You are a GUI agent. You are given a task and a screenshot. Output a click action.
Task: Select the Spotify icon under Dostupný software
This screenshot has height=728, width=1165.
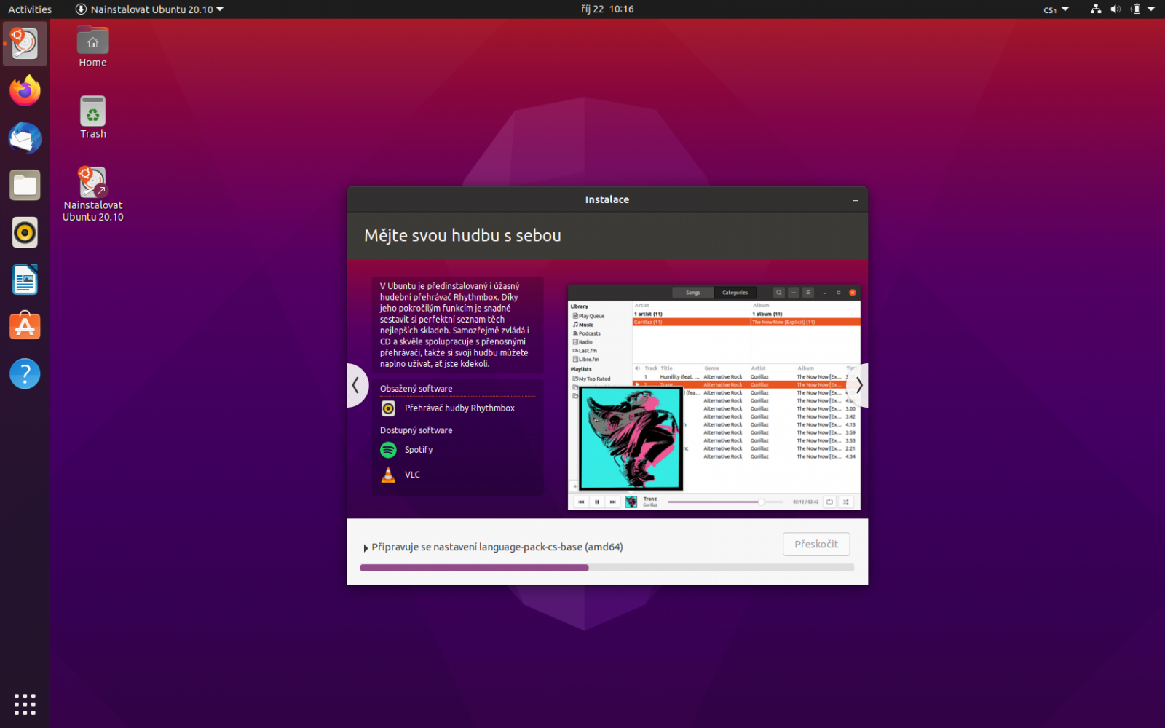click(x=387, y=450)
